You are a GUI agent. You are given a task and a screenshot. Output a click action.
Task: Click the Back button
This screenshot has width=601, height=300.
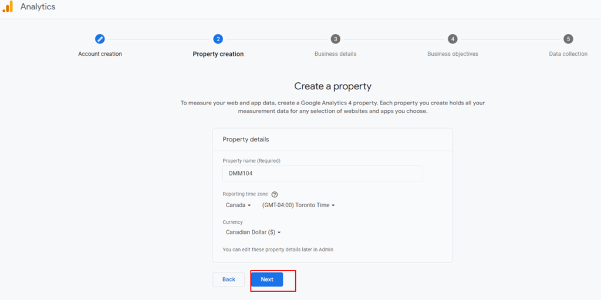(228, 279)
